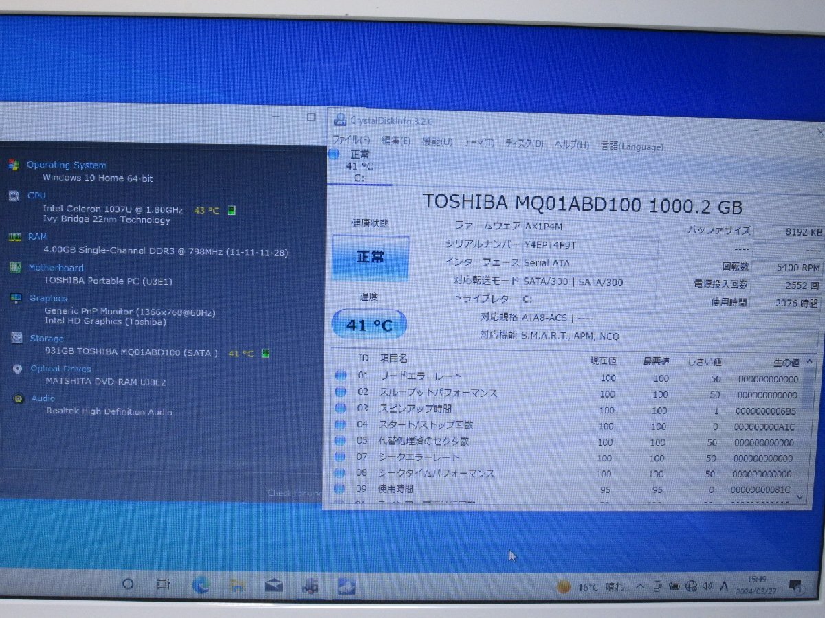Click the 現在値 column header
Image resolution: width=825 pixels, height=618 pixels.
(603, 360)
